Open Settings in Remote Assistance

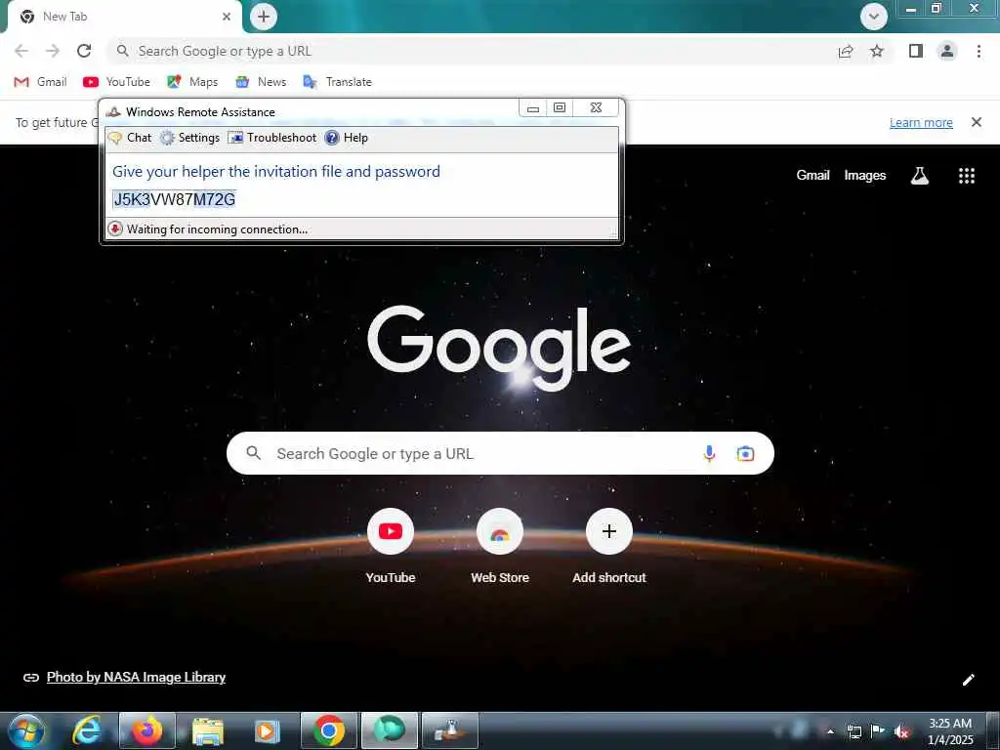[189, 138]
